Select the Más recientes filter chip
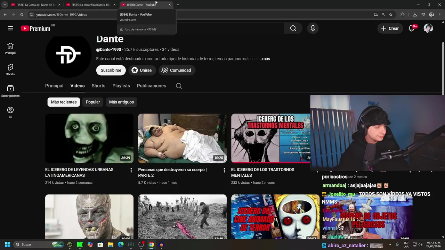 point(64,102)
